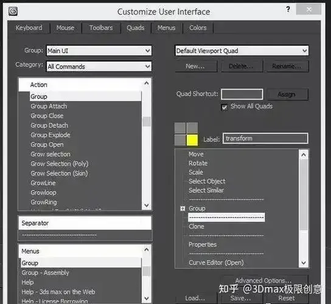Select Curve Editor (Open) in quad list

click(x=216, y=263)
